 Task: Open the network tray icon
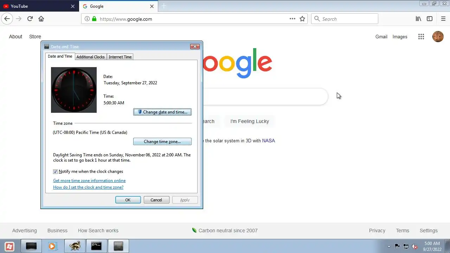point(406,246)
